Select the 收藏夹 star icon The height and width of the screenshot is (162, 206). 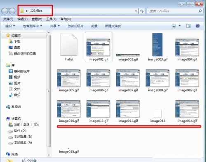8,35
